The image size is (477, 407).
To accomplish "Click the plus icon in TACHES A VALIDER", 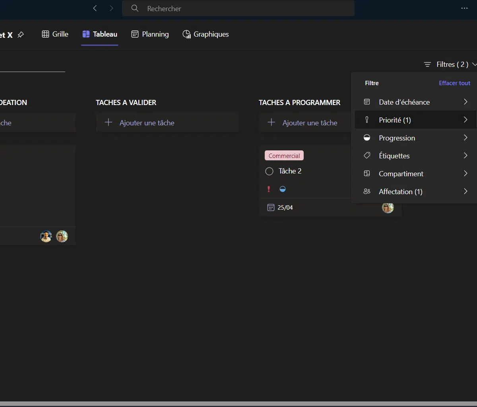I will tap(109, 123).
